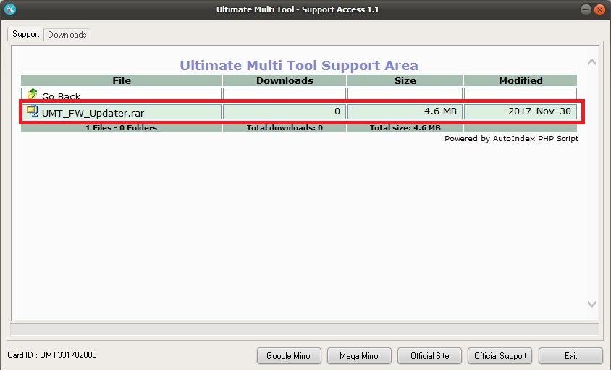Select the Support tab
Viewport: 611px width, 377px height.
(x=26, y=34)
